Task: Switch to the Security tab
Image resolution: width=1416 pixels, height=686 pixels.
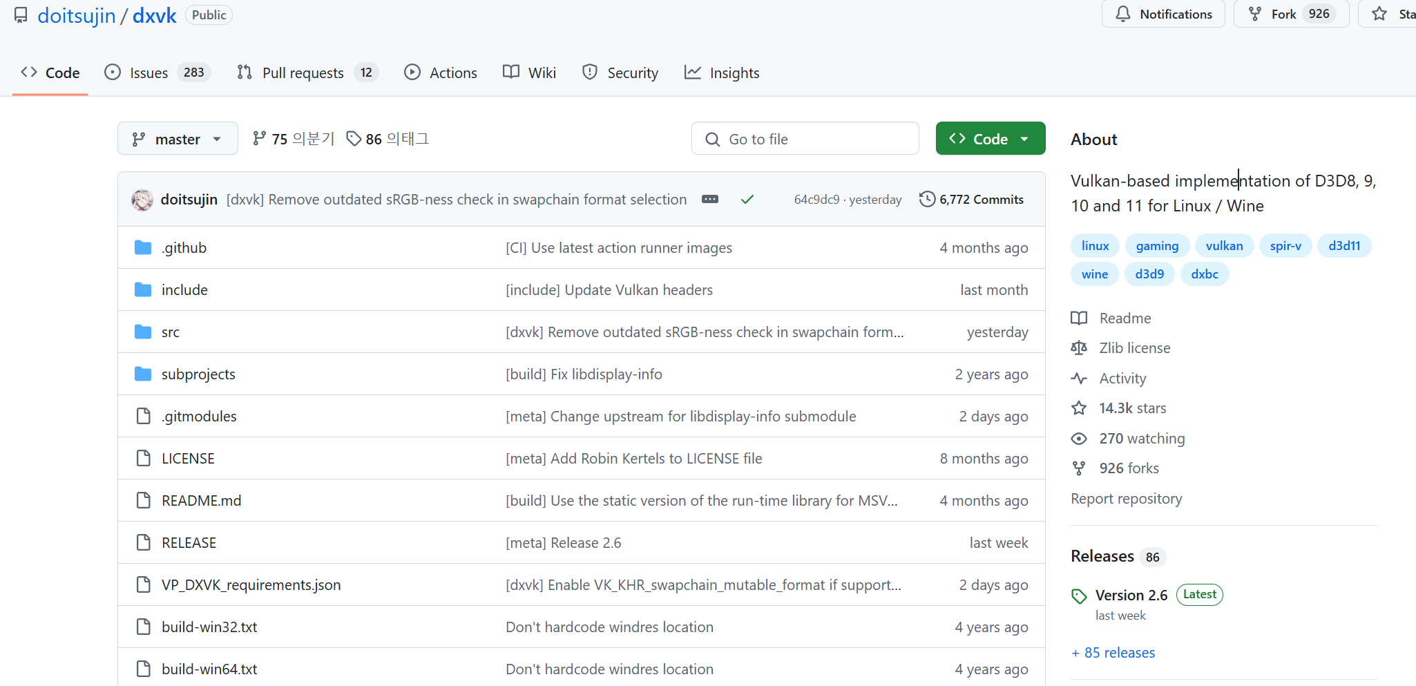Action: pyautogui.click(x=620, y=73)
